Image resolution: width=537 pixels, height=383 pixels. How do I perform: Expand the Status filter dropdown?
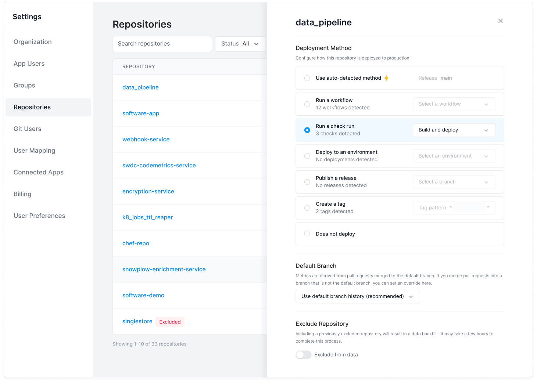[240, 44]
